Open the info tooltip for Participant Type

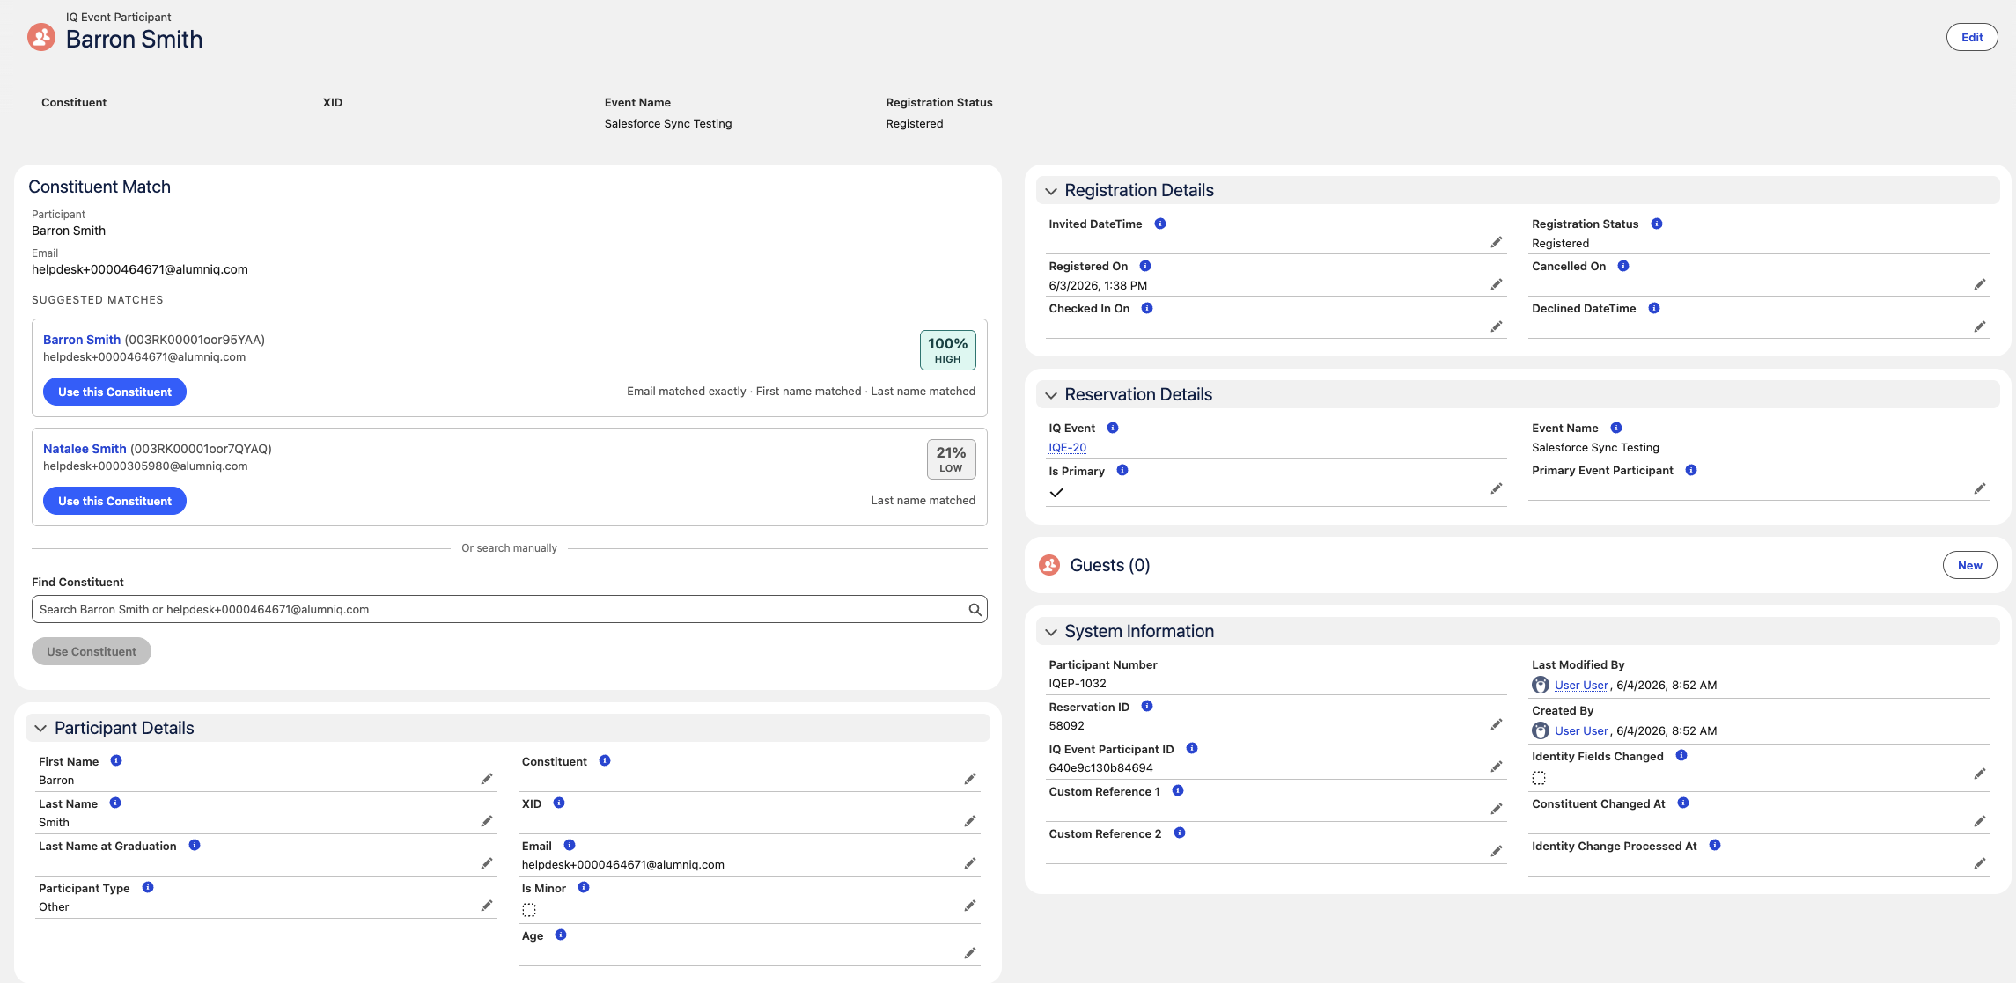pyautogui.click(x=148, y=887)
